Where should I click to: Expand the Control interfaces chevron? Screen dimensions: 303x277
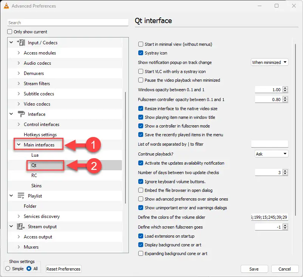point(19,124)
